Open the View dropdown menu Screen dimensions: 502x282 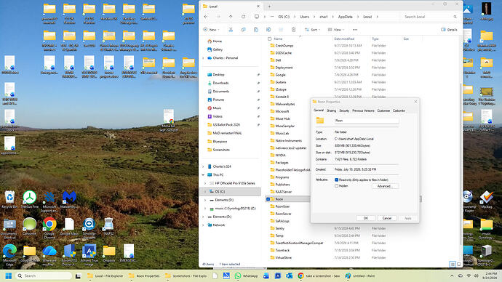(336, 30)
